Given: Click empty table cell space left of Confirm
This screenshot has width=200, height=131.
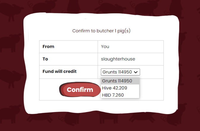Looking at the screenshot, I should click(x=49, y=90).
